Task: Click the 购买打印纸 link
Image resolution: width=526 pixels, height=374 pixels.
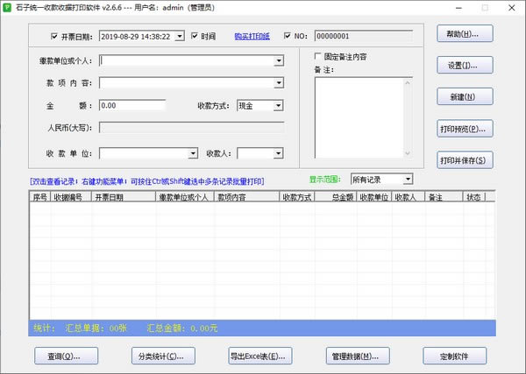Action: coord(252,37)
